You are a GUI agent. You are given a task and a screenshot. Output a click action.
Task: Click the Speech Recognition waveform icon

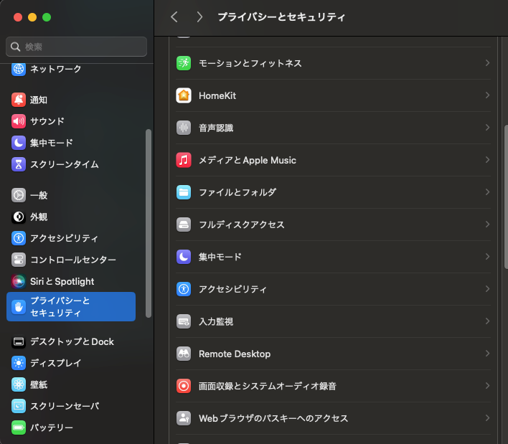point(184,128)
